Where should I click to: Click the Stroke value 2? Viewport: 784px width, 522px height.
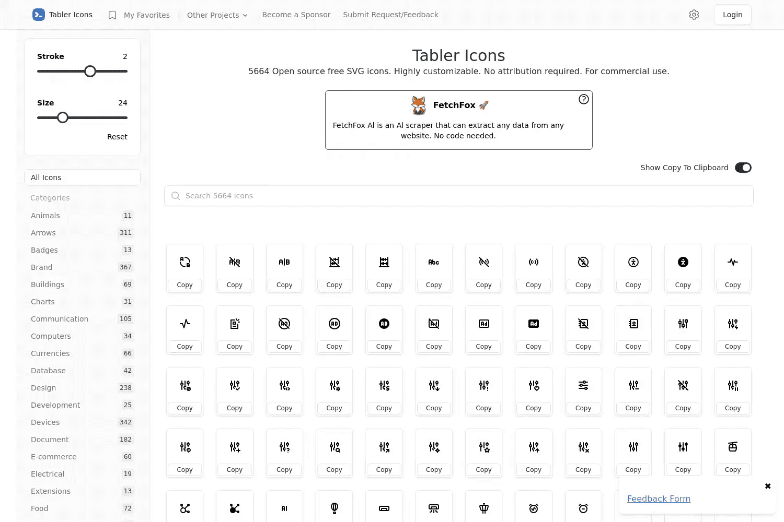(x=125, y=56)
